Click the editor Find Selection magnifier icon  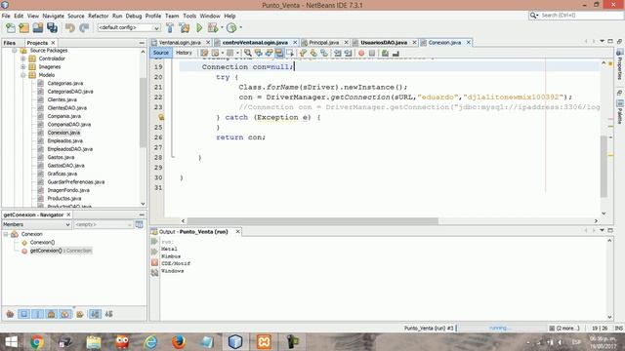click(x=248, y=53)
